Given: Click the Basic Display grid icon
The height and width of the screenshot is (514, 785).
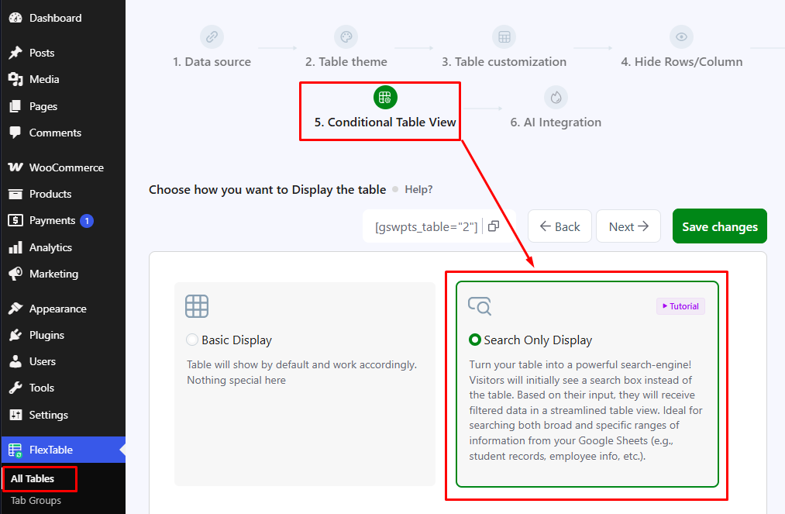Looking at the screenshot, I should pos(197,306).
